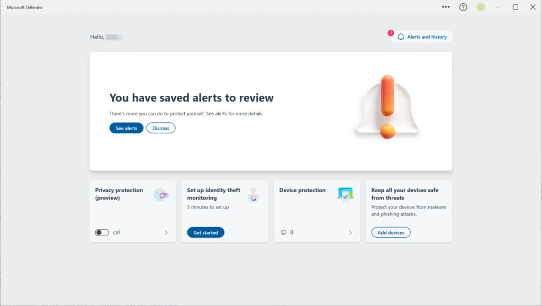Viewport: 542px width, 306px height.
Task: Expand the Privacy protection card chevron
Action: (x=166, y=232)
